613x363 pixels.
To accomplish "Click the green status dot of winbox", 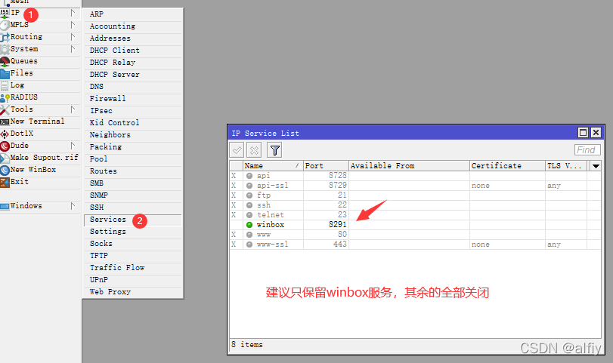I will (x=249, y=225).
